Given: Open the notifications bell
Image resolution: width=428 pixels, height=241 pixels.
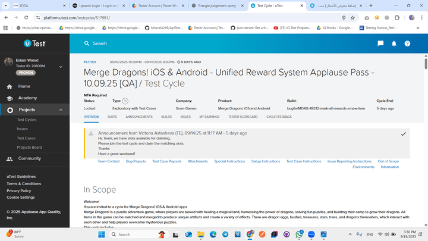Looking at the screenshot, I should click(x=394, y=43).
